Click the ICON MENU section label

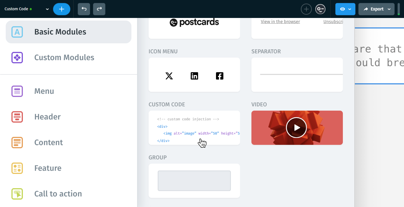[163, 52]
